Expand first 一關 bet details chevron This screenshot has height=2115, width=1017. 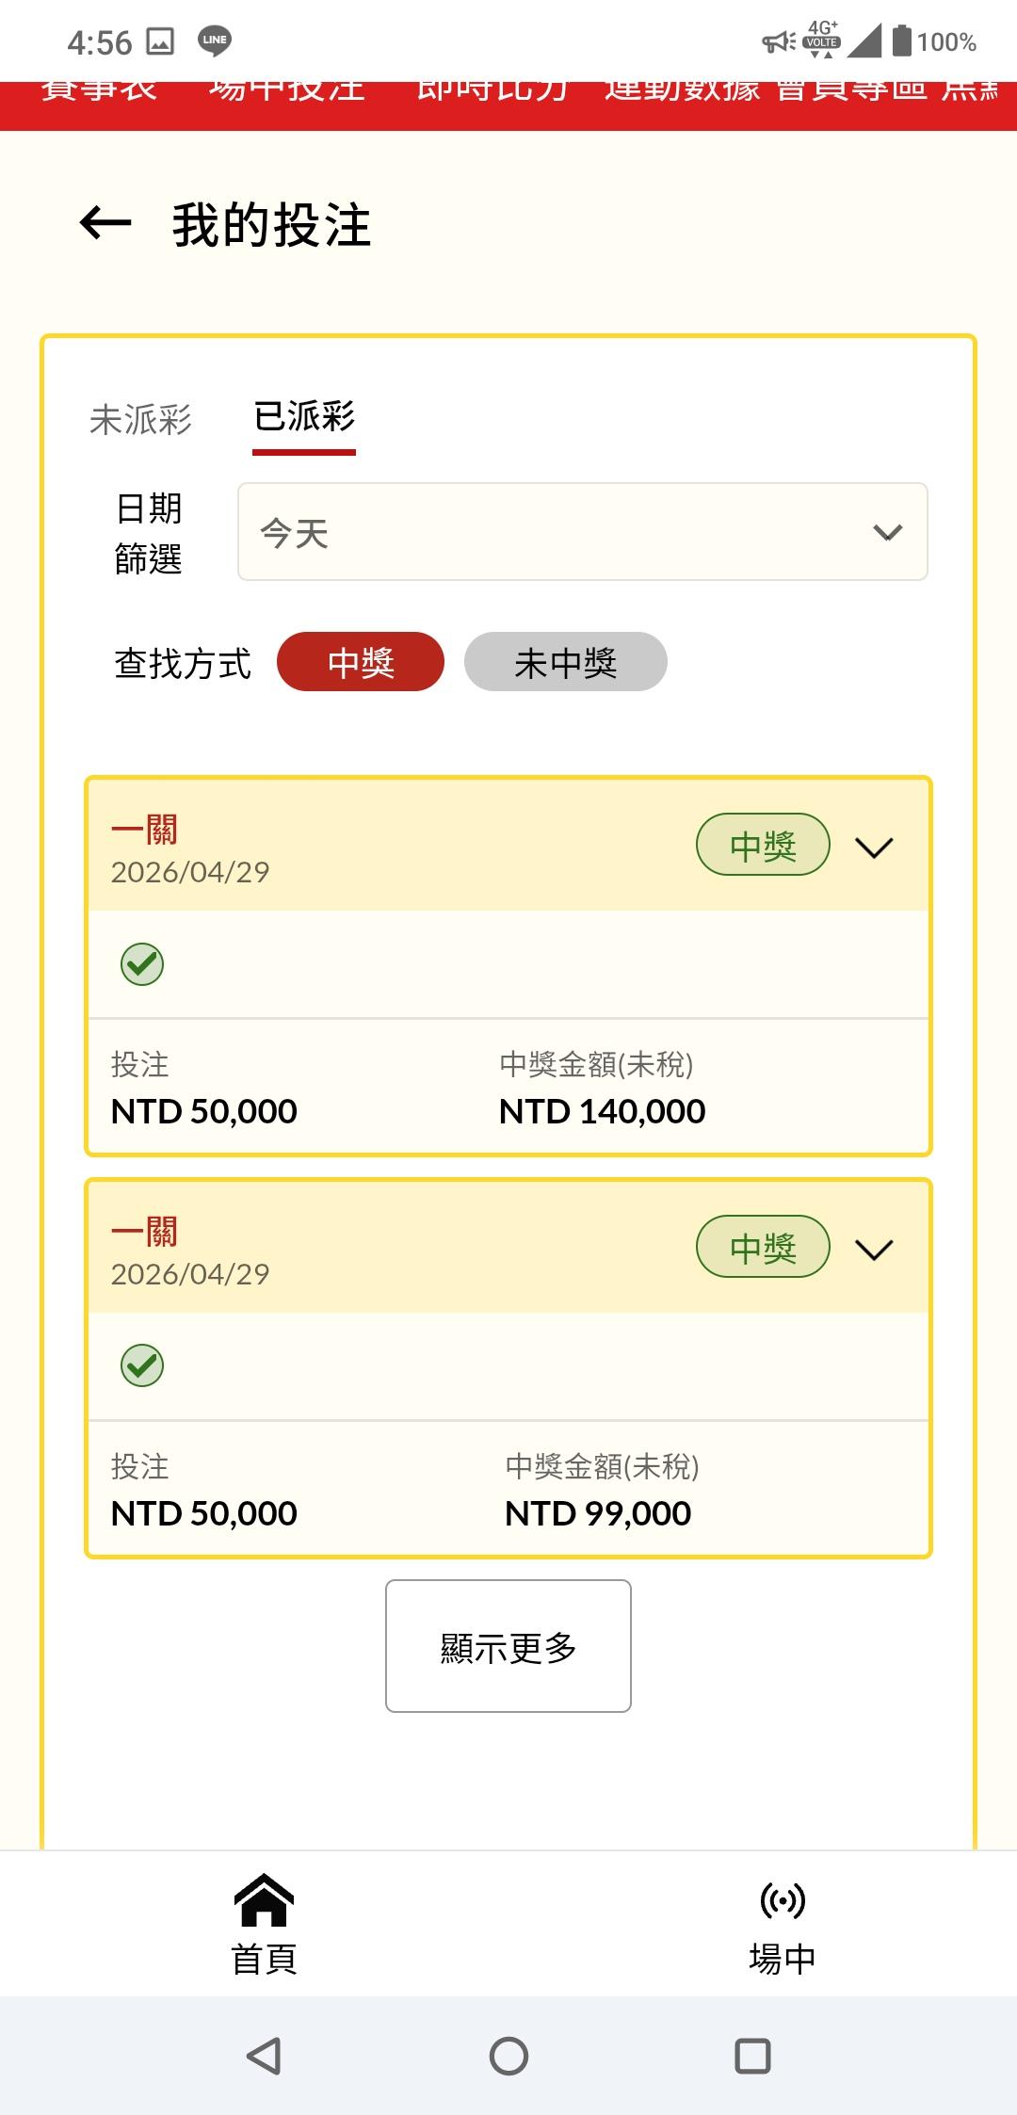point(874,848)
